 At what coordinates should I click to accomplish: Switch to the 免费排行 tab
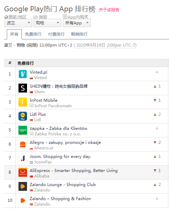33,34
